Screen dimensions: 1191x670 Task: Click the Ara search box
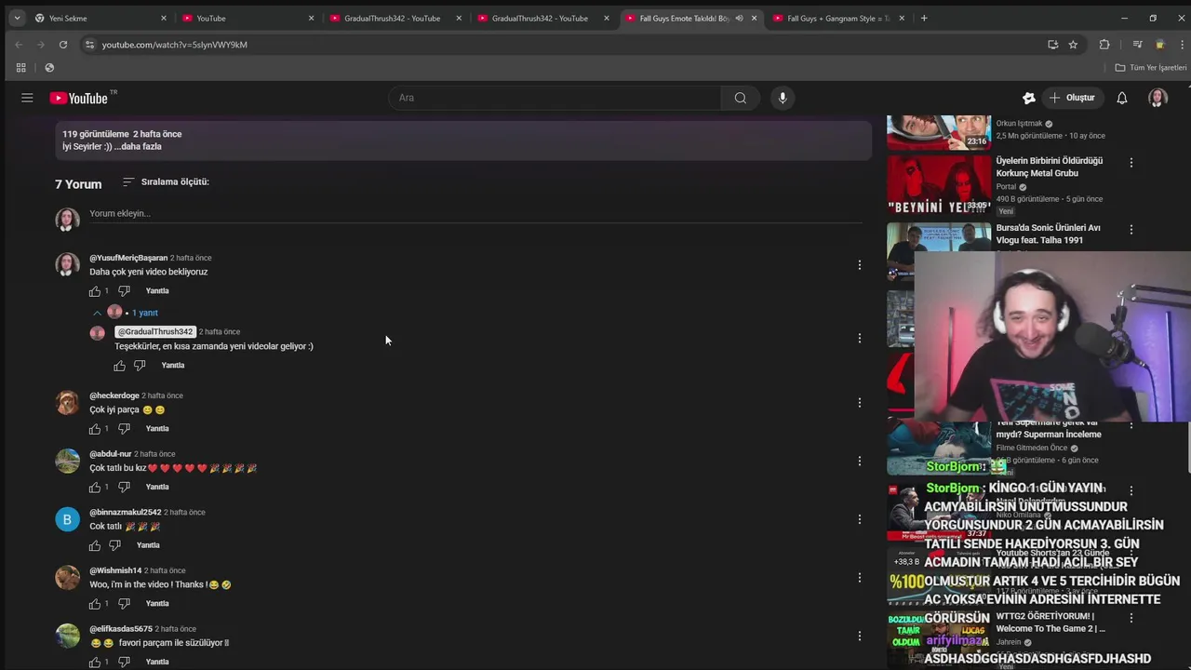click(x=555, y=98)
